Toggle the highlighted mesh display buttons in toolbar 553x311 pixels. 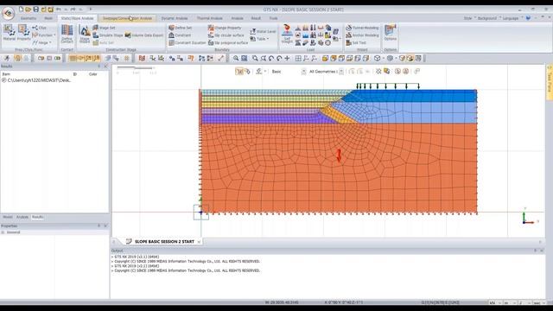[85, 58]
